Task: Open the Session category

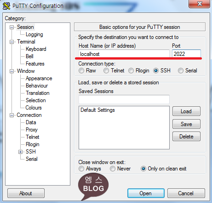Action: (x=25, y=27)
